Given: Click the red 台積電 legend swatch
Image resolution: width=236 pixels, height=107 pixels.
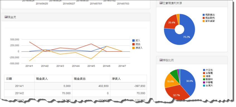Looking at the screenshot, I should point(204,73).
